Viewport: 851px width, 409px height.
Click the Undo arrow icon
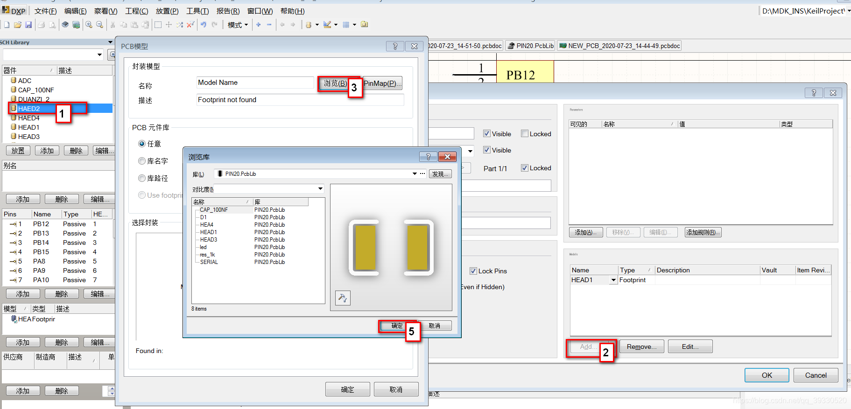pyautogui.click(x=204, y=25)
